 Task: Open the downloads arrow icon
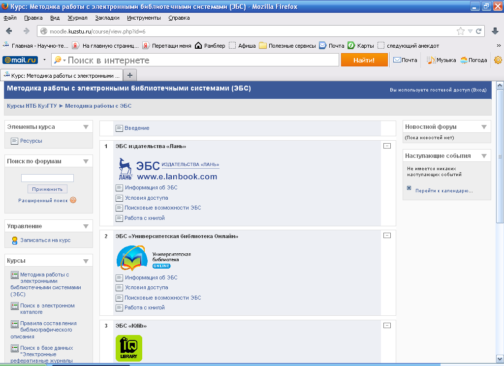(495, 31)
